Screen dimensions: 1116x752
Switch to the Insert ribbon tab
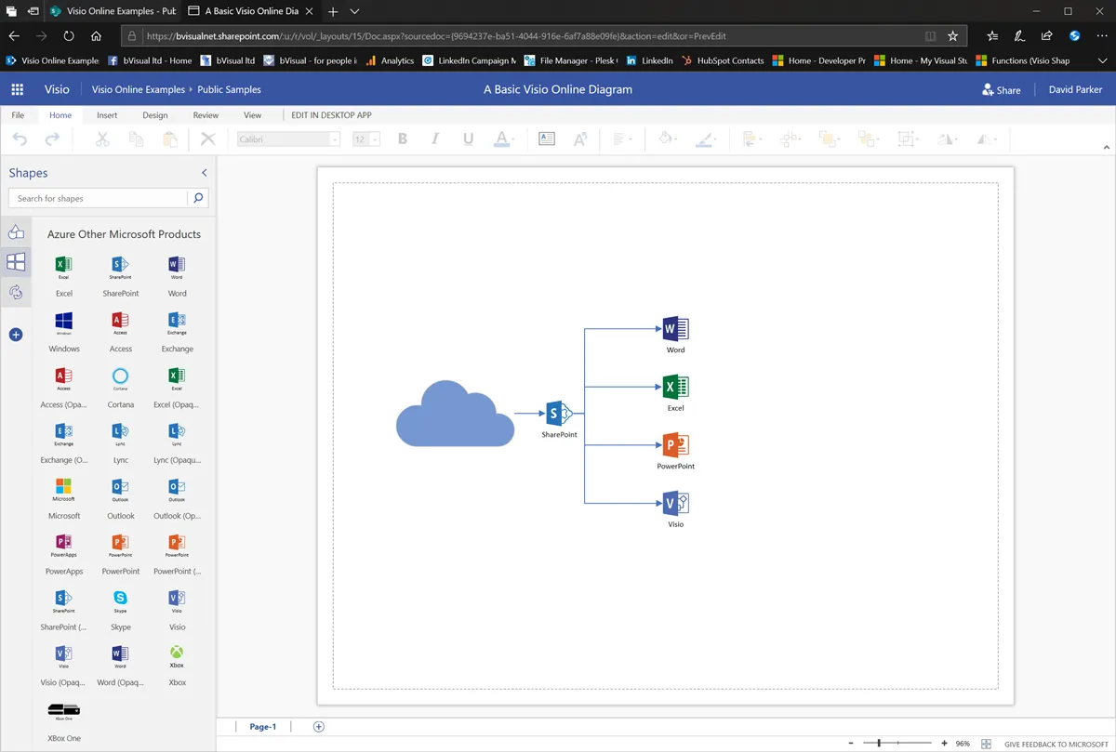click(x=106, y=114)
